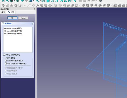Open the draw style dropdown arrow
127x98 pixels.
15,1
